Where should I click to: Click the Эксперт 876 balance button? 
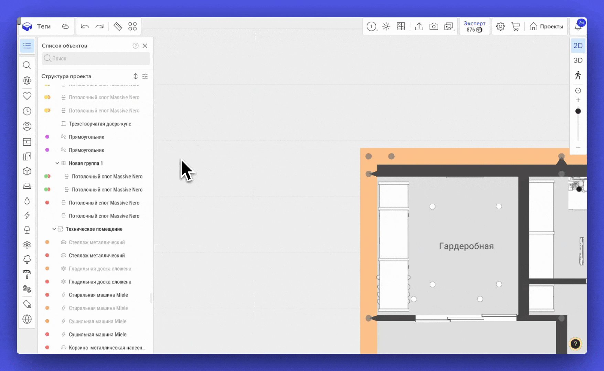click(x=474, y=26)
